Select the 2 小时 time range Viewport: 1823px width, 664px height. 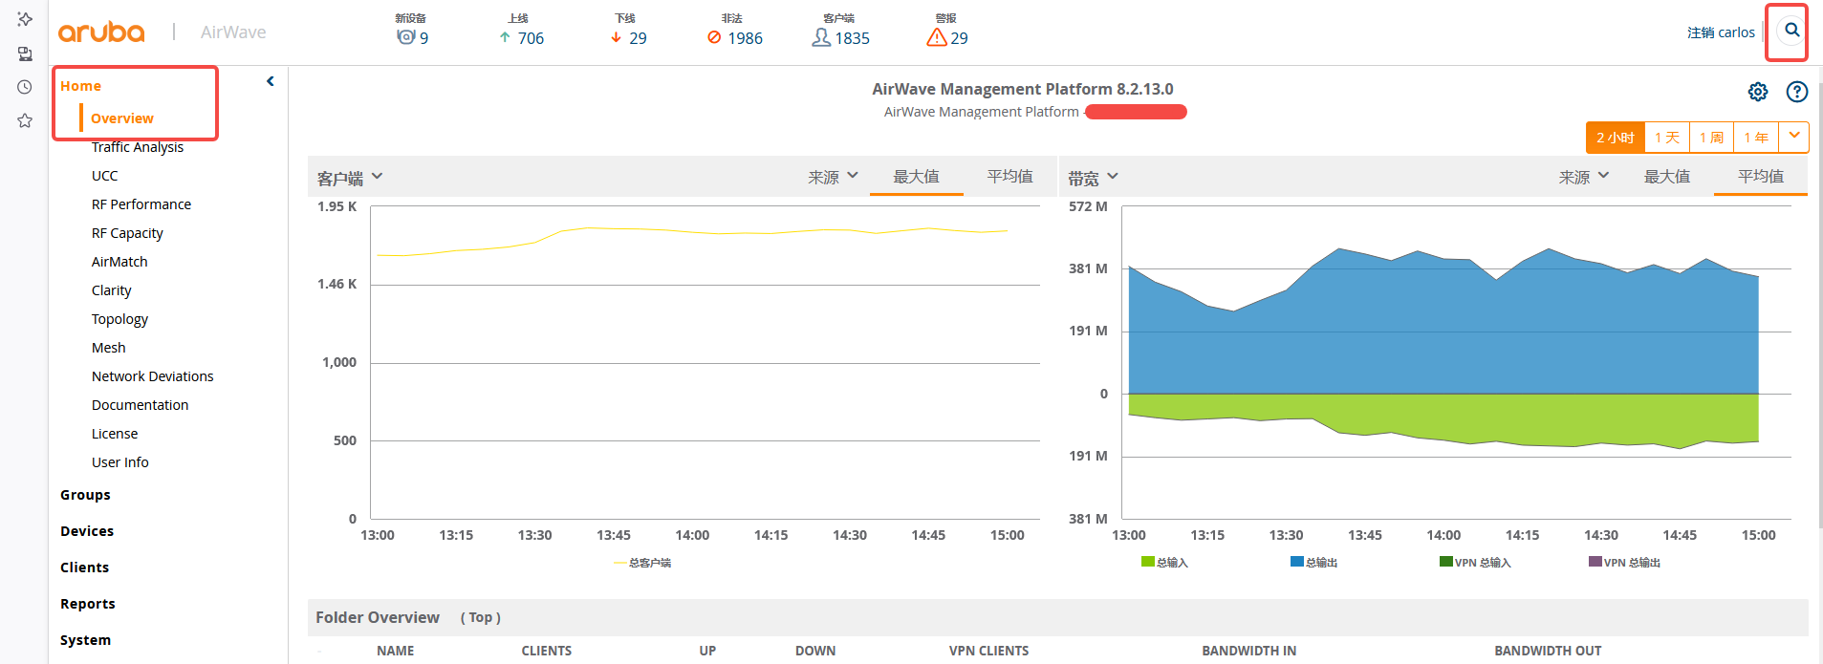click(1616, 138)
